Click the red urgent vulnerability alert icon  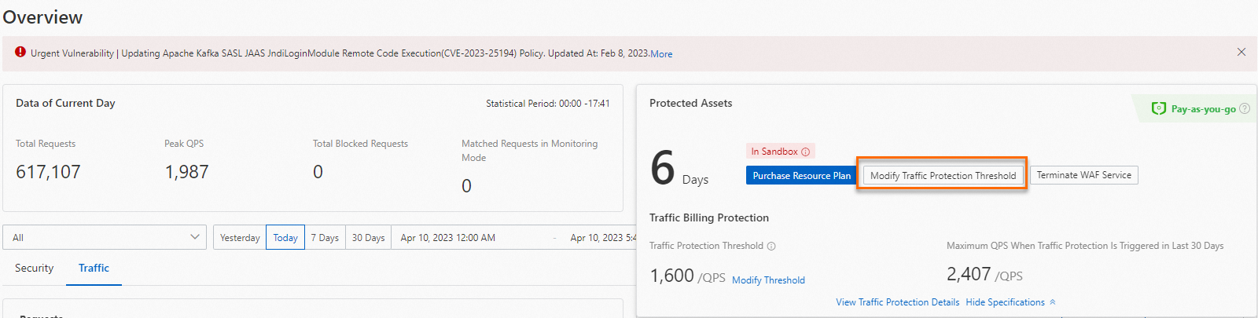point(20,52)
